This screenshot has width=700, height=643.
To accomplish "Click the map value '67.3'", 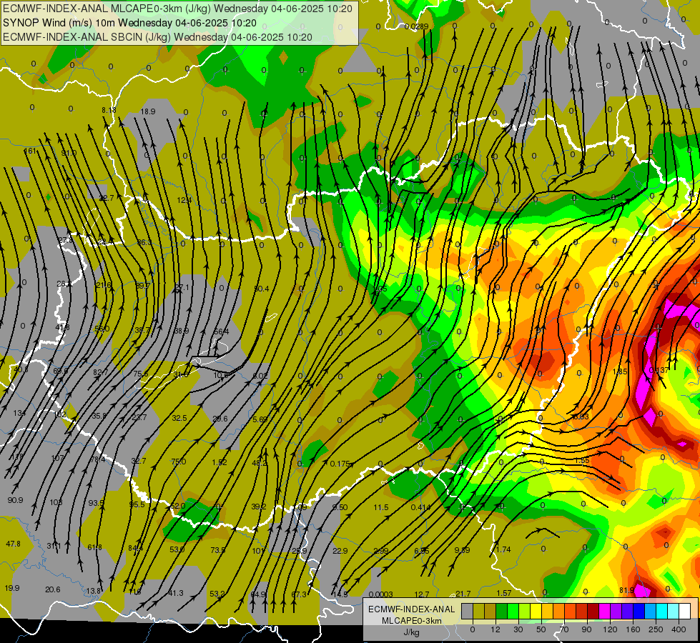I will point(299,594).
